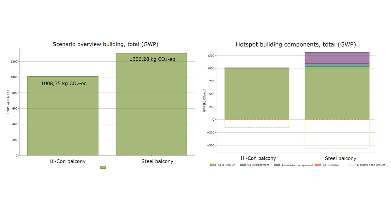Click the Hi-Con balcony axis label in Scenario chart
The width and height of the screenshot is (391, 209).
point(67,161)
